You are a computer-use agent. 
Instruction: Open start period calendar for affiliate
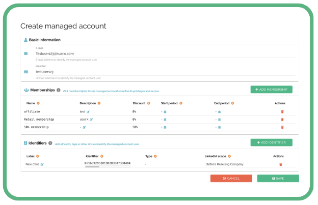tap(165, 111)
